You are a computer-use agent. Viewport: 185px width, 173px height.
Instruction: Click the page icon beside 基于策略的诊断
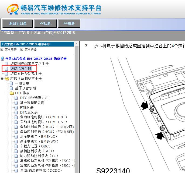tap(16, 103)
